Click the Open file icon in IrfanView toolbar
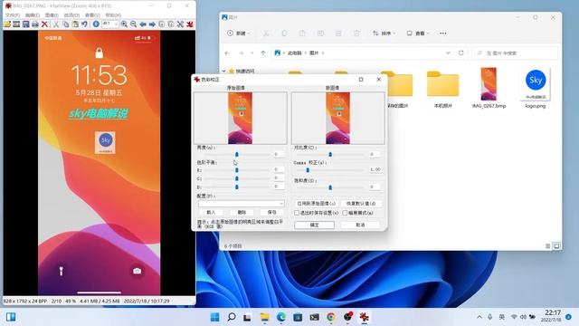The width and height of the screenshot is (579, 326). 7,24
